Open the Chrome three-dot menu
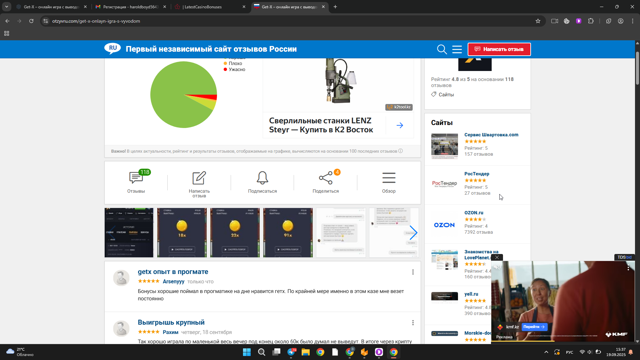 pyautogui.click(x=633, y=21)
